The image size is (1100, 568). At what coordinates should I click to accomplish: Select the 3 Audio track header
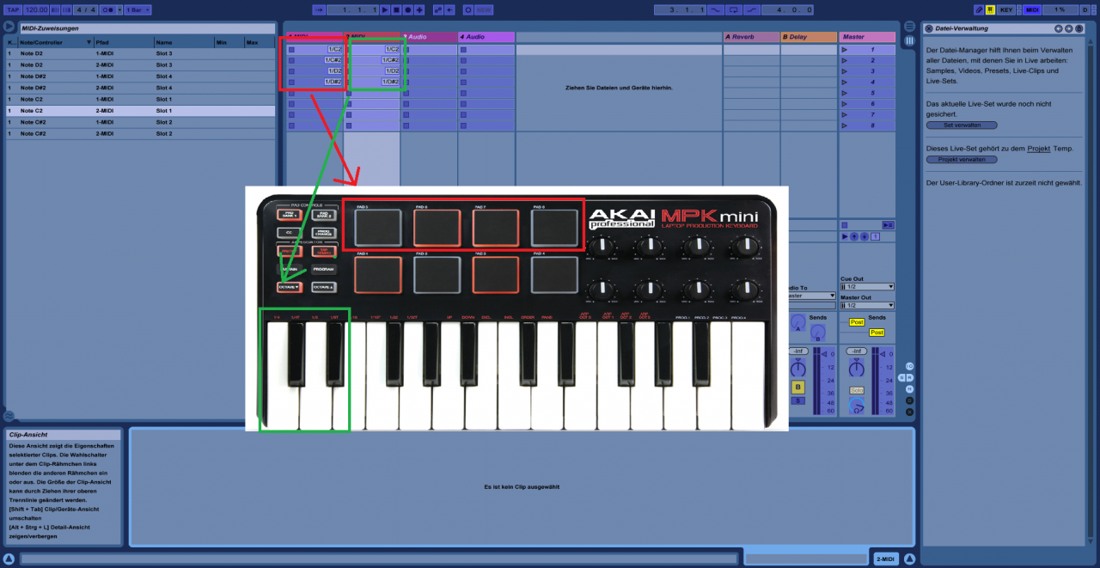(x=429, y=37)
